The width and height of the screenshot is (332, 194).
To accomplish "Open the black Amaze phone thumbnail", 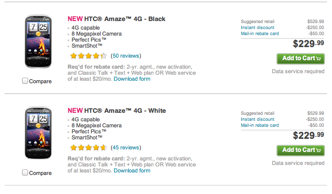I will pyautogui.click(x=39, y=41).
